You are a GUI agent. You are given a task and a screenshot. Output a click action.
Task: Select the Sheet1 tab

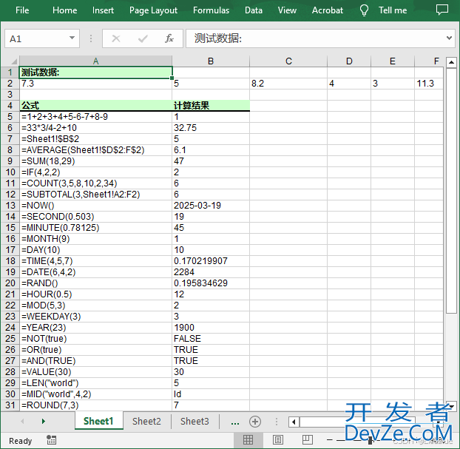[x=98, y=421]
